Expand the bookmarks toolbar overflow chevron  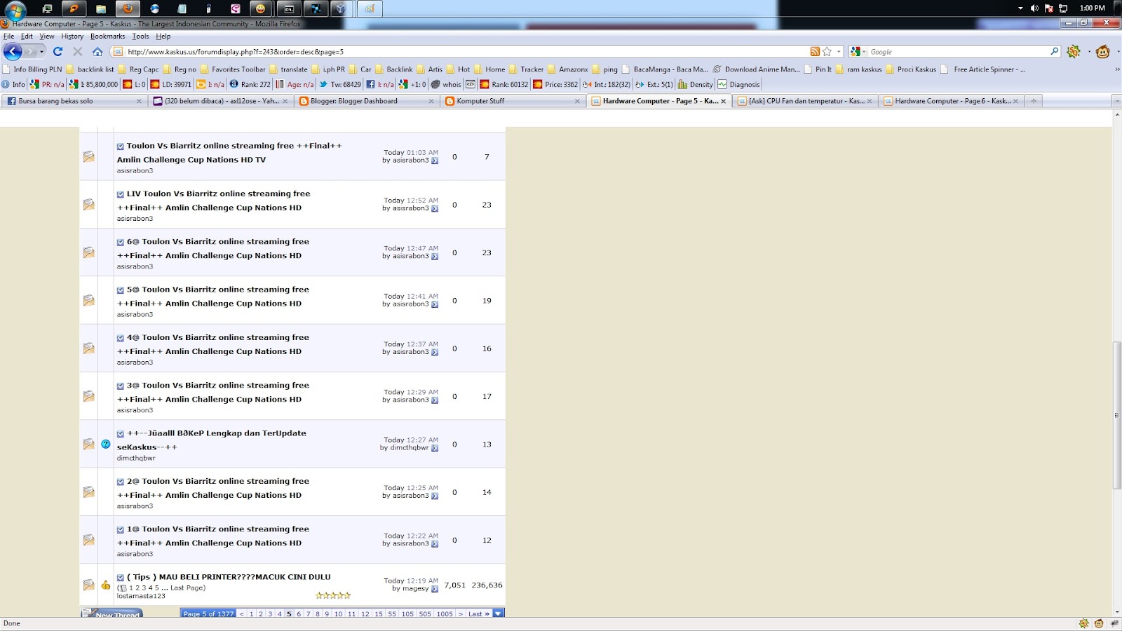1117,69
